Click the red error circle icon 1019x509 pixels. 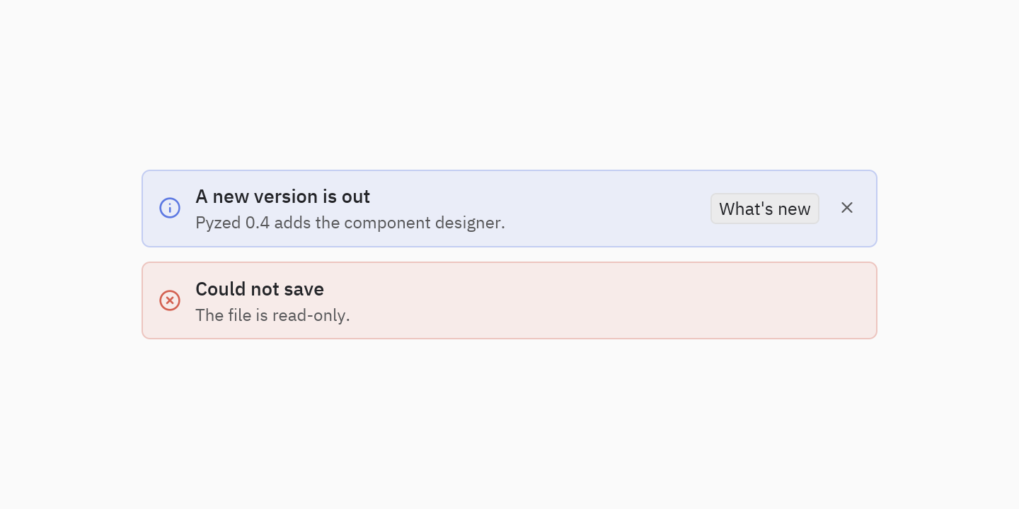[170, 300]
